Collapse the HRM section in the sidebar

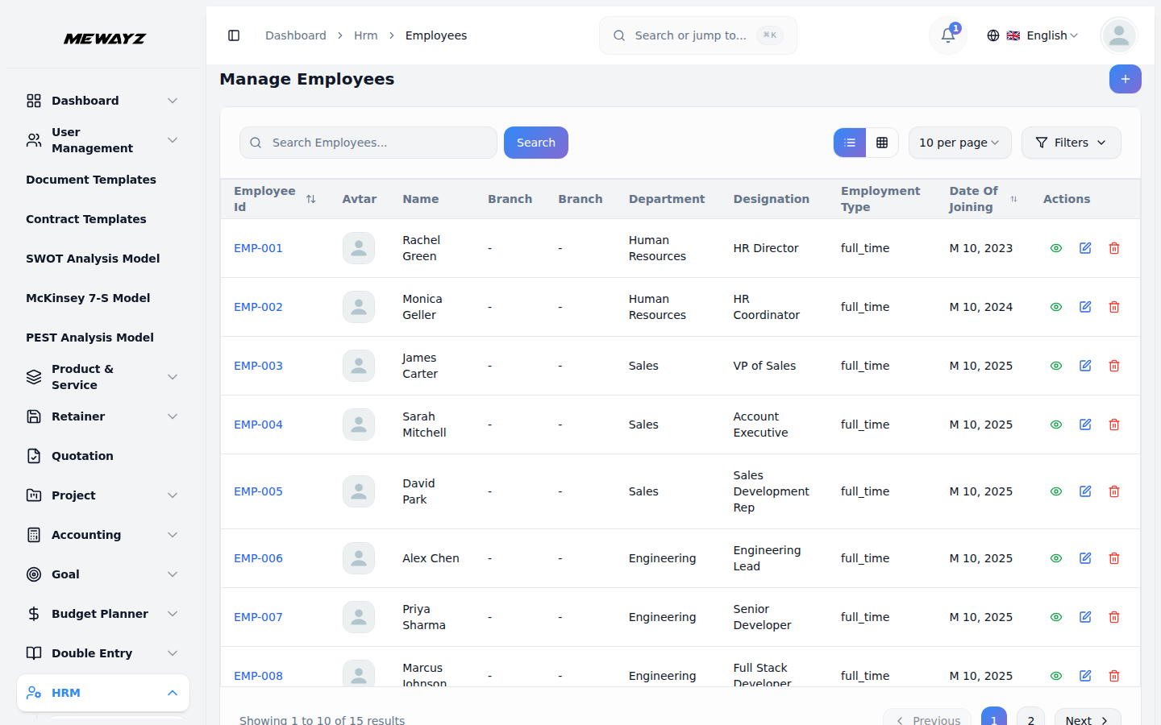[x=102, y=693]
